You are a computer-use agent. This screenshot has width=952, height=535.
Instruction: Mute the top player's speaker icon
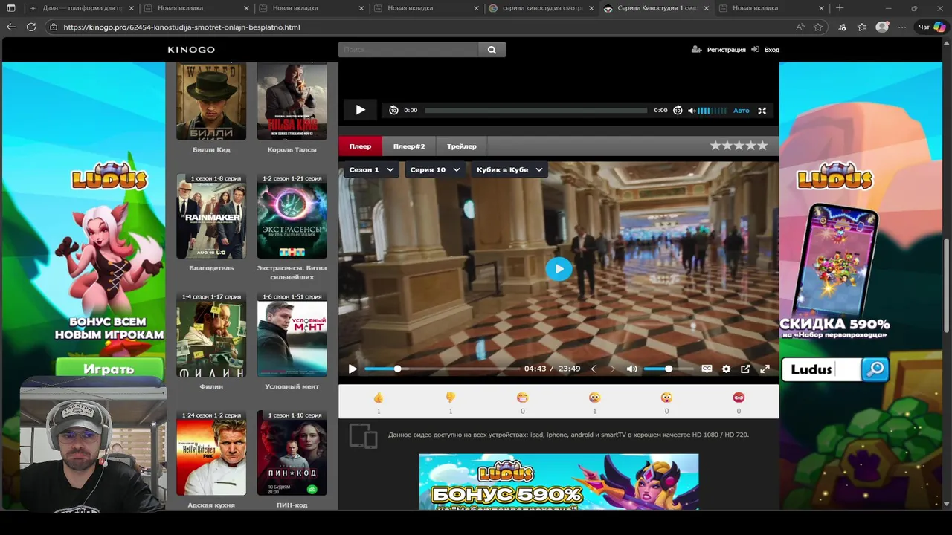coord(692,110)
